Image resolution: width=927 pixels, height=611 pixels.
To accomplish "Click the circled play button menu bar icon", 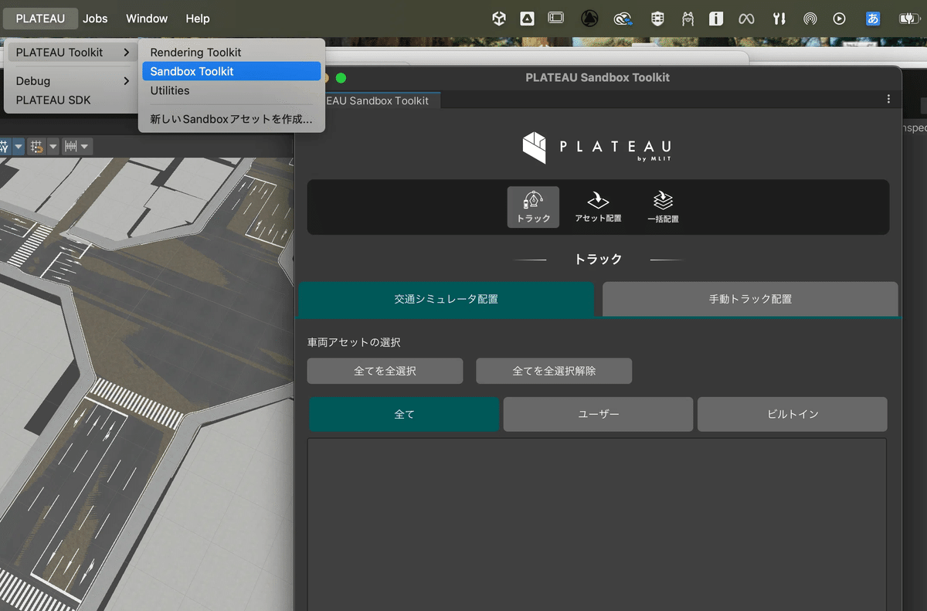I will (840, 19).
